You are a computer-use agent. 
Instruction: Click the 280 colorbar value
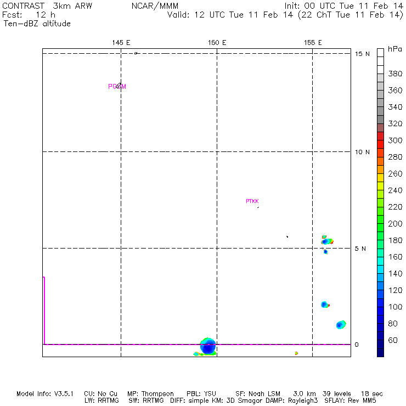(395, 157)
